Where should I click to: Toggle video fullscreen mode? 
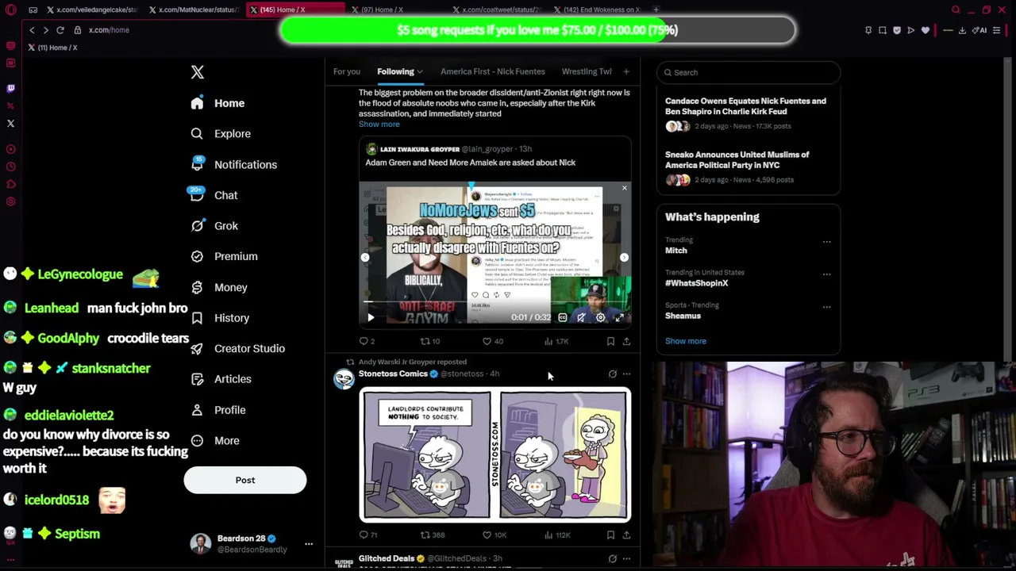(x=619, y=317)
